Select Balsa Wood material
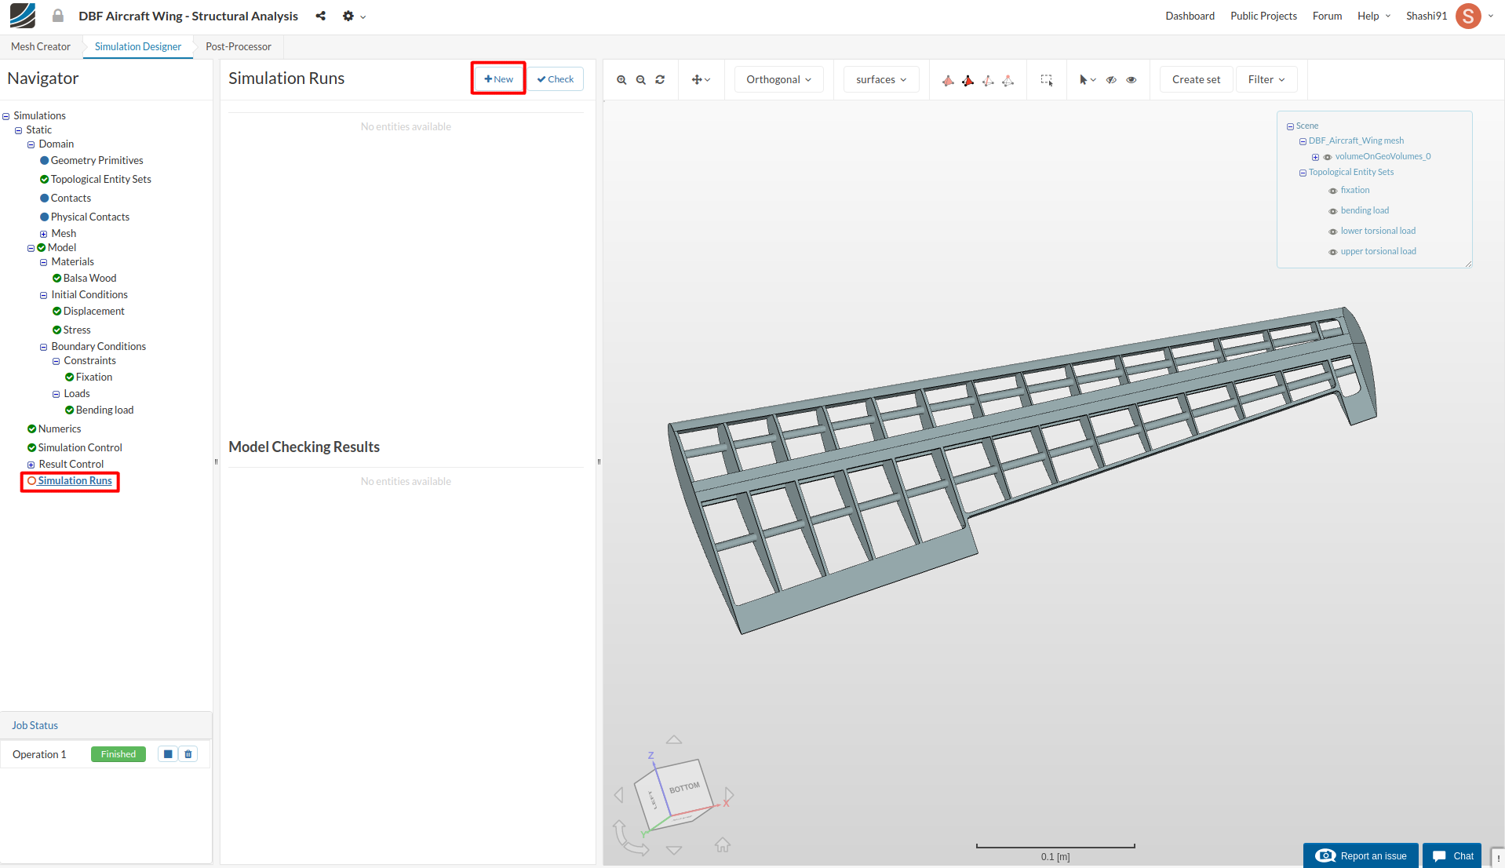1505x868 pixels. pyautogui.click(x=89, y=278)
